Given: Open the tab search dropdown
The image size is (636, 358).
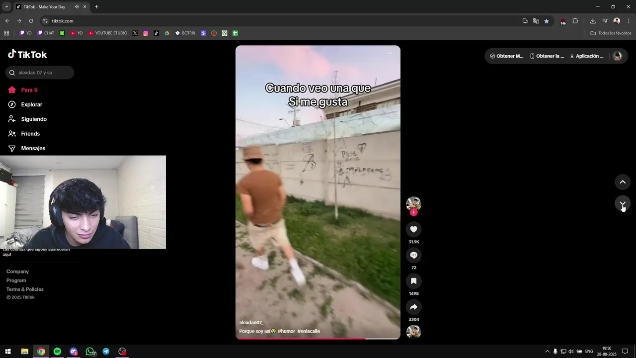Looking at the screenshot, I should point(6,7).
